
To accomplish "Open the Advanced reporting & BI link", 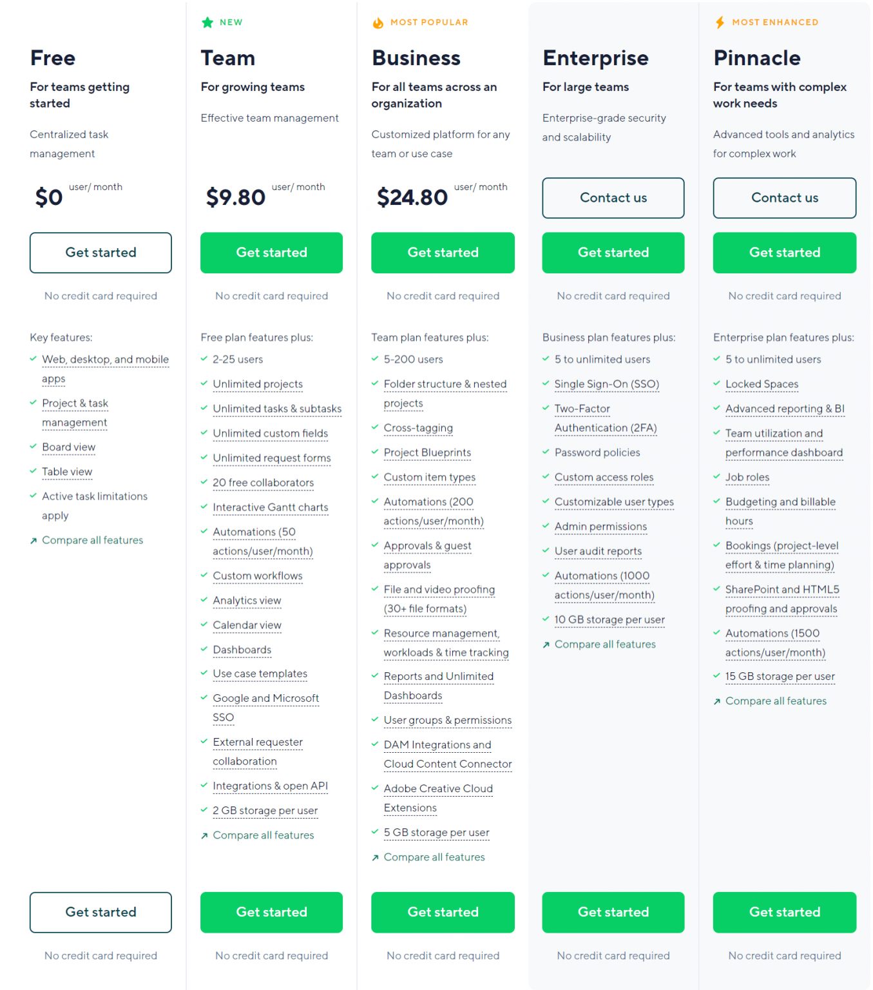I will (x=785, y=409).
